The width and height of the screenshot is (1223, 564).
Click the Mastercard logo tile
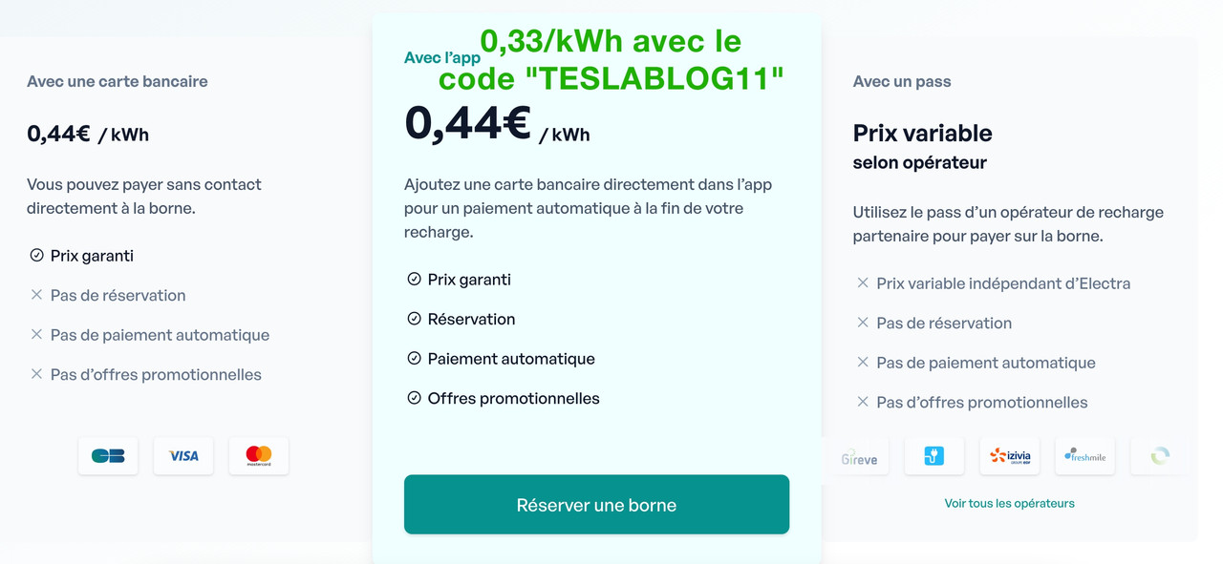coord(259,456)
